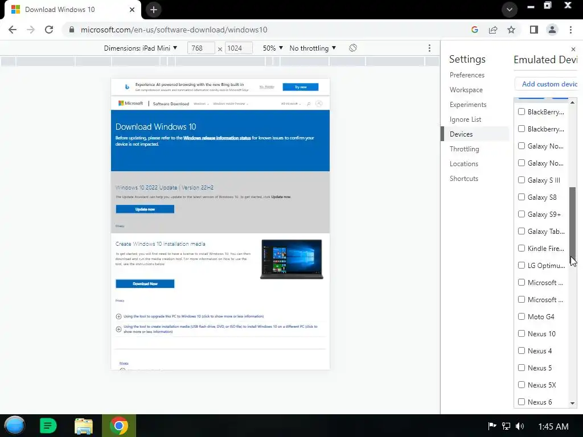The width and height of the screenshot is (583, 437).
Task: Open the 50% zoom dropdown
Action: pos(273,48)
